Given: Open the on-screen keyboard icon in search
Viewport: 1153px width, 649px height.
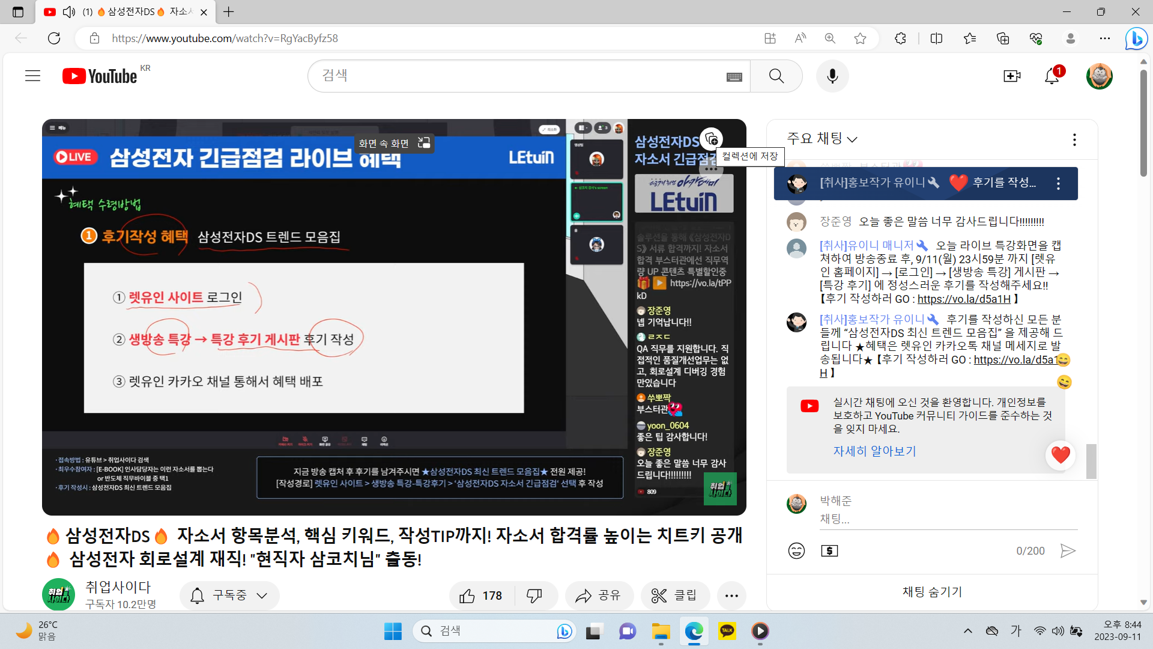Looking at the screenshot, I should pos(734,77).
